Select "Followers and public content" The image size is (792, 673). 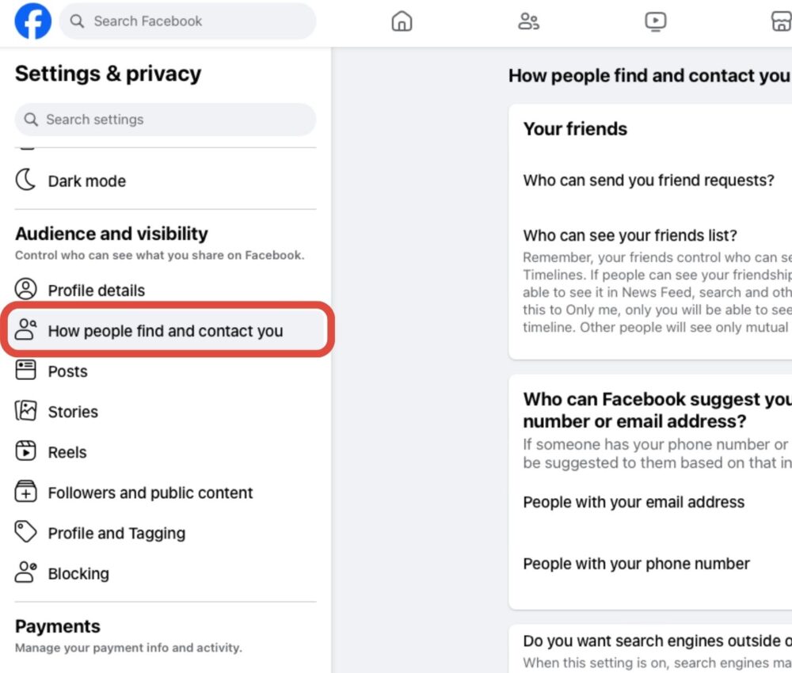coord(150,492)
